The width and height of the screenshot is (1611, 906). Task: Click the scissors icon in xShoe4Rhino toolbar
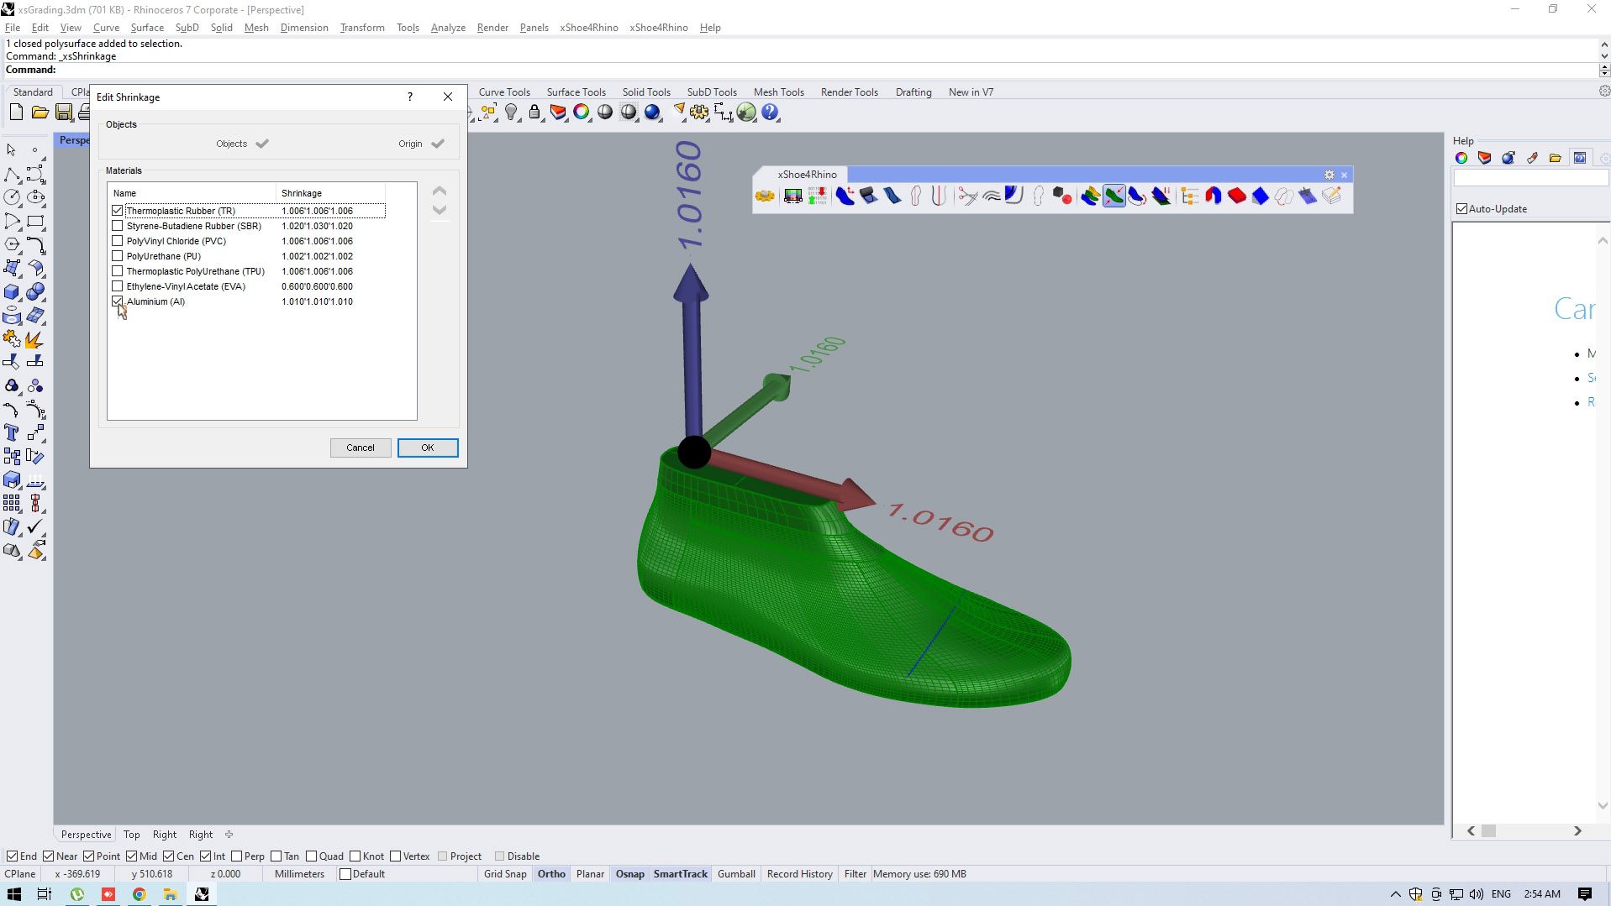point(967,196)
